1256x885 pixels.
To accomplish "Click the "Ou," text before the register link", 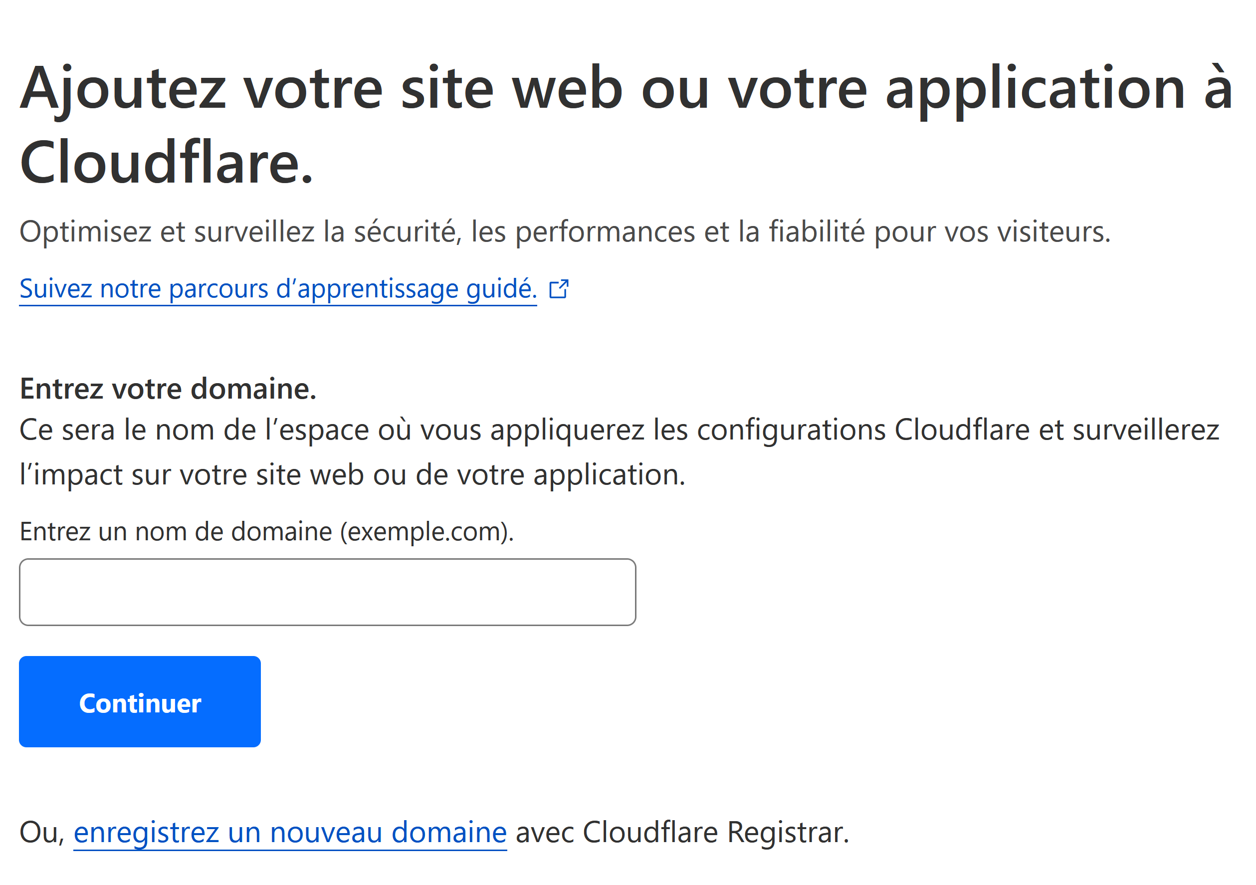I will [x=42, y=832].
